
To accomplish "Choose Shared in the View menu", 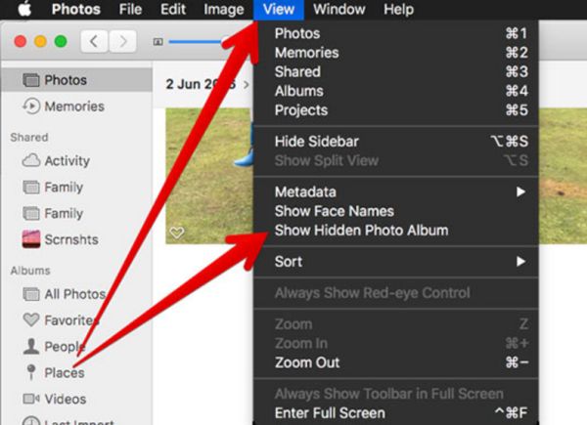I will tap(396, 71).
